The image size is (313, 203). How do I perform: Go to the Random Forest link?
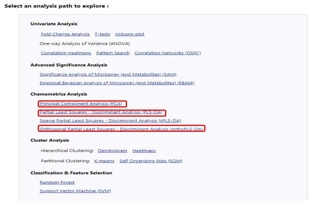57,182
